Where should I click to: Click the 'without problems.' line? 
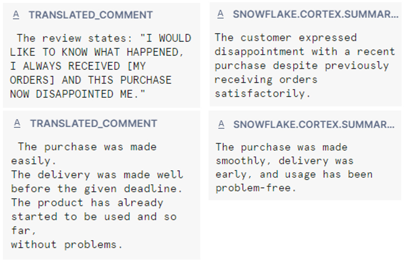pyautogui.click(x=67, y=244)
